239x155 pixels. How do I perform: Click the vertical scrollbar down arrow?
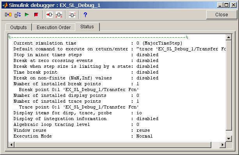229,138
